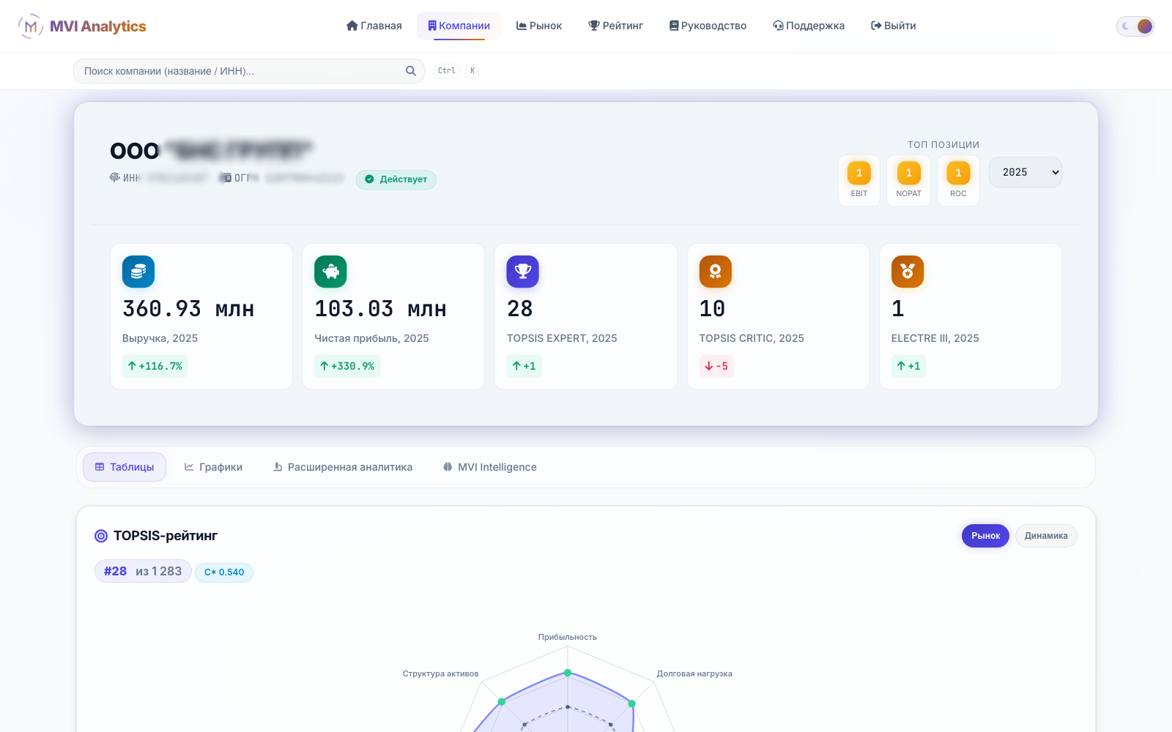Image resolution: width=1172 pixels, height=732 pixels.
Task: Open the Руководство guide
Action: pyautogui.click(x=708, y=26)
